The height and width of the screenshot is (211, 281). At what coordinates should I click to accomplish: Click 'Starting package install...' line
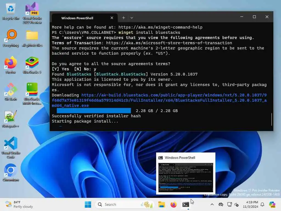(85, 121)
